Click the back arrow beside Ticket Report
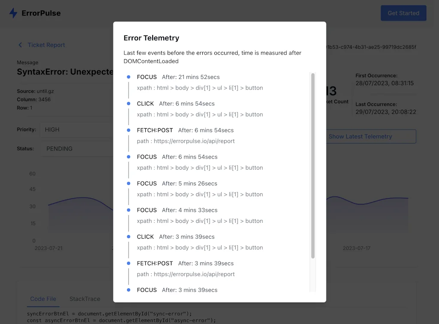The width and height of the screenshot is (439, 324). pos(20,45)
